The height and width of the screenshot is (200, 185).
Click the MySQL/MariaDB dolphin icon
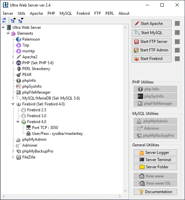(x=19, y=98)
